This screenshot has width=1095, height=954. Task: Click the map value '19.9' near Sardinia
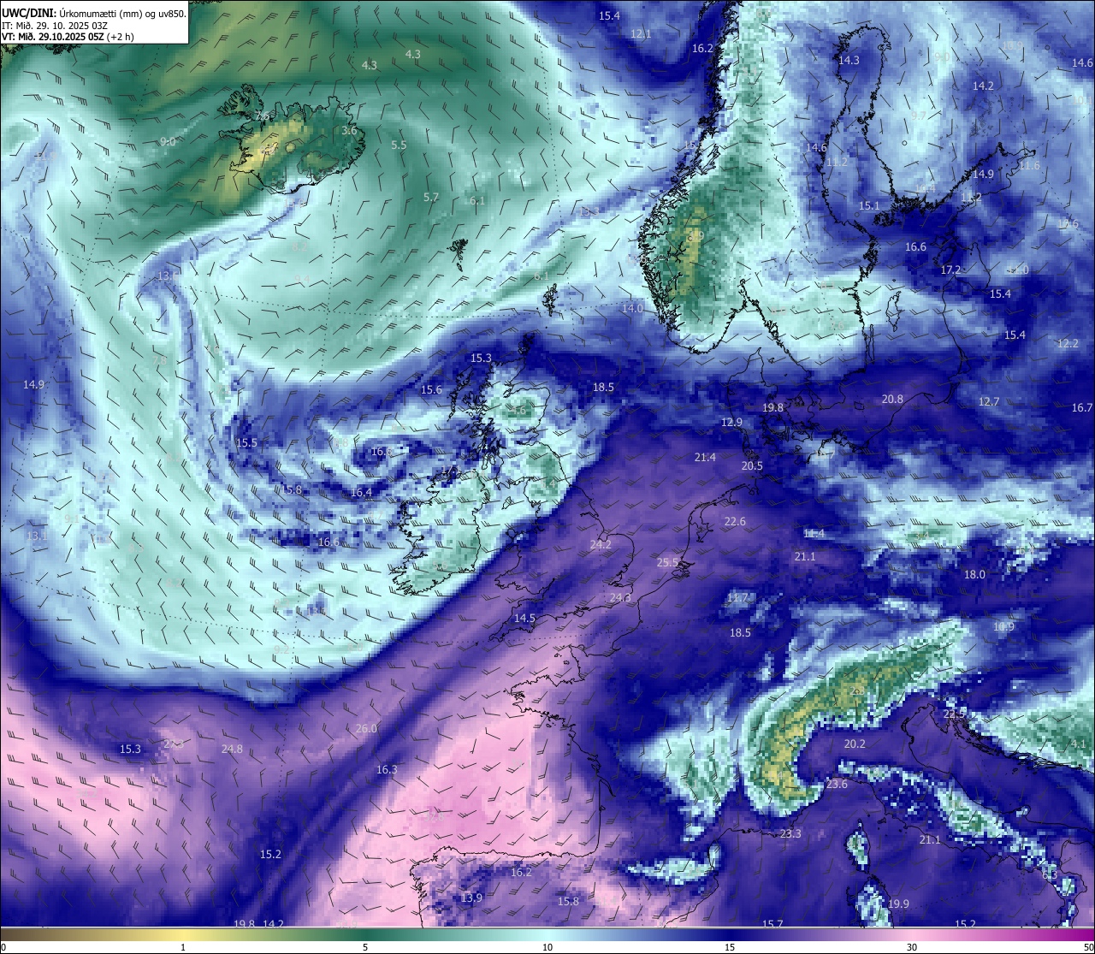pyautogui.click(x=898, y=904)
